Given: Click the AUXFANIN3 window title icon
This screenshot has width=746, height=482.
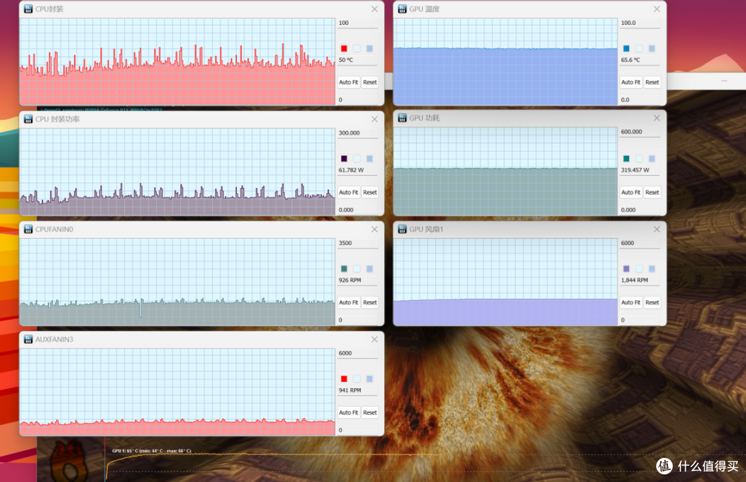Looking at the screenshot, I should point(28,339).
